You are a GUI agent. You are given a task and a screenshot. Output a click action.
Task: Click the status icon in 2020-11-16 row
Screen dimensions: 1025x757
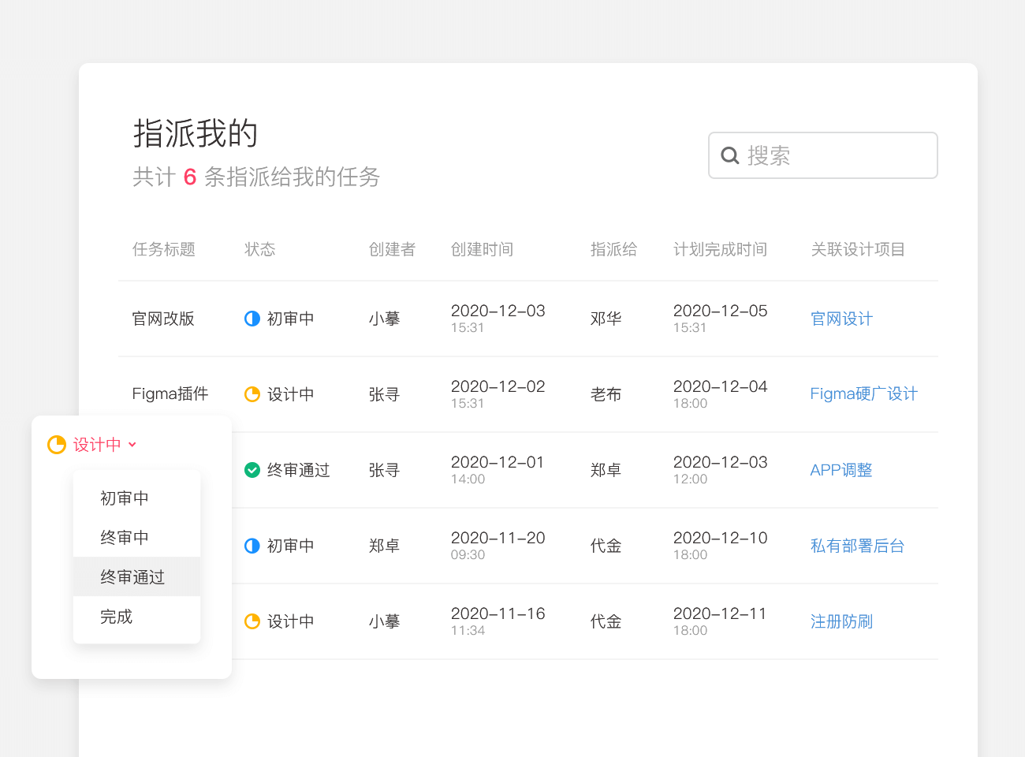(252, 621)
